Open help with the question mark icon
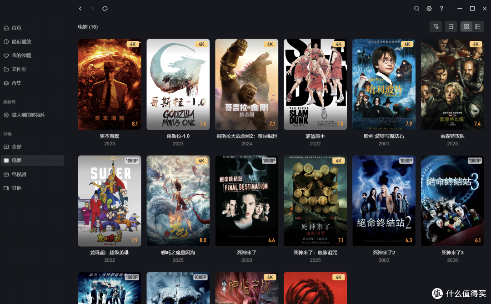 pyautogui.click(x=441, y=9)
